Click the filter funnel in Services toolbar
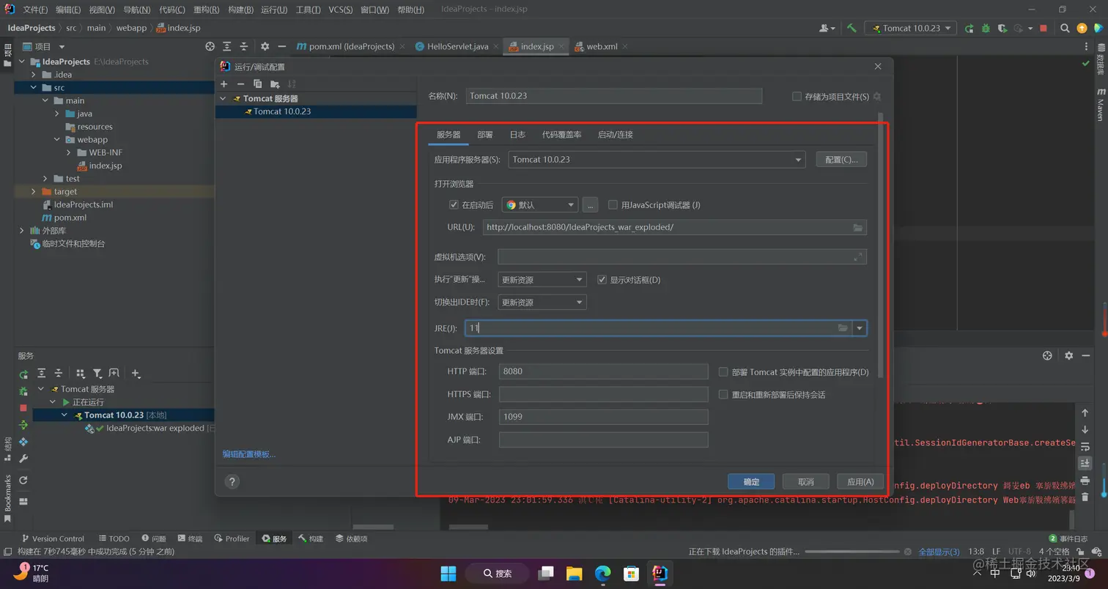 97,374
